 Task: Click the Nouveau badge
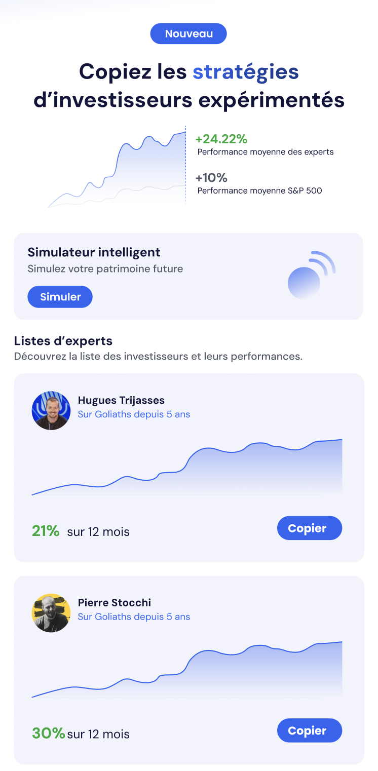coord(188,33)
